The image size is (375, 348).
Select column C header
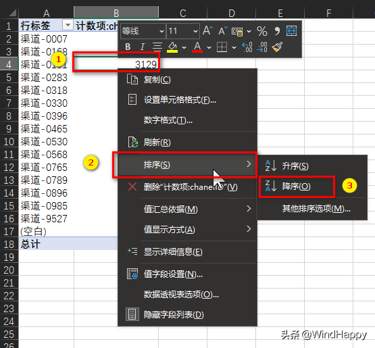tap(183, 13)
